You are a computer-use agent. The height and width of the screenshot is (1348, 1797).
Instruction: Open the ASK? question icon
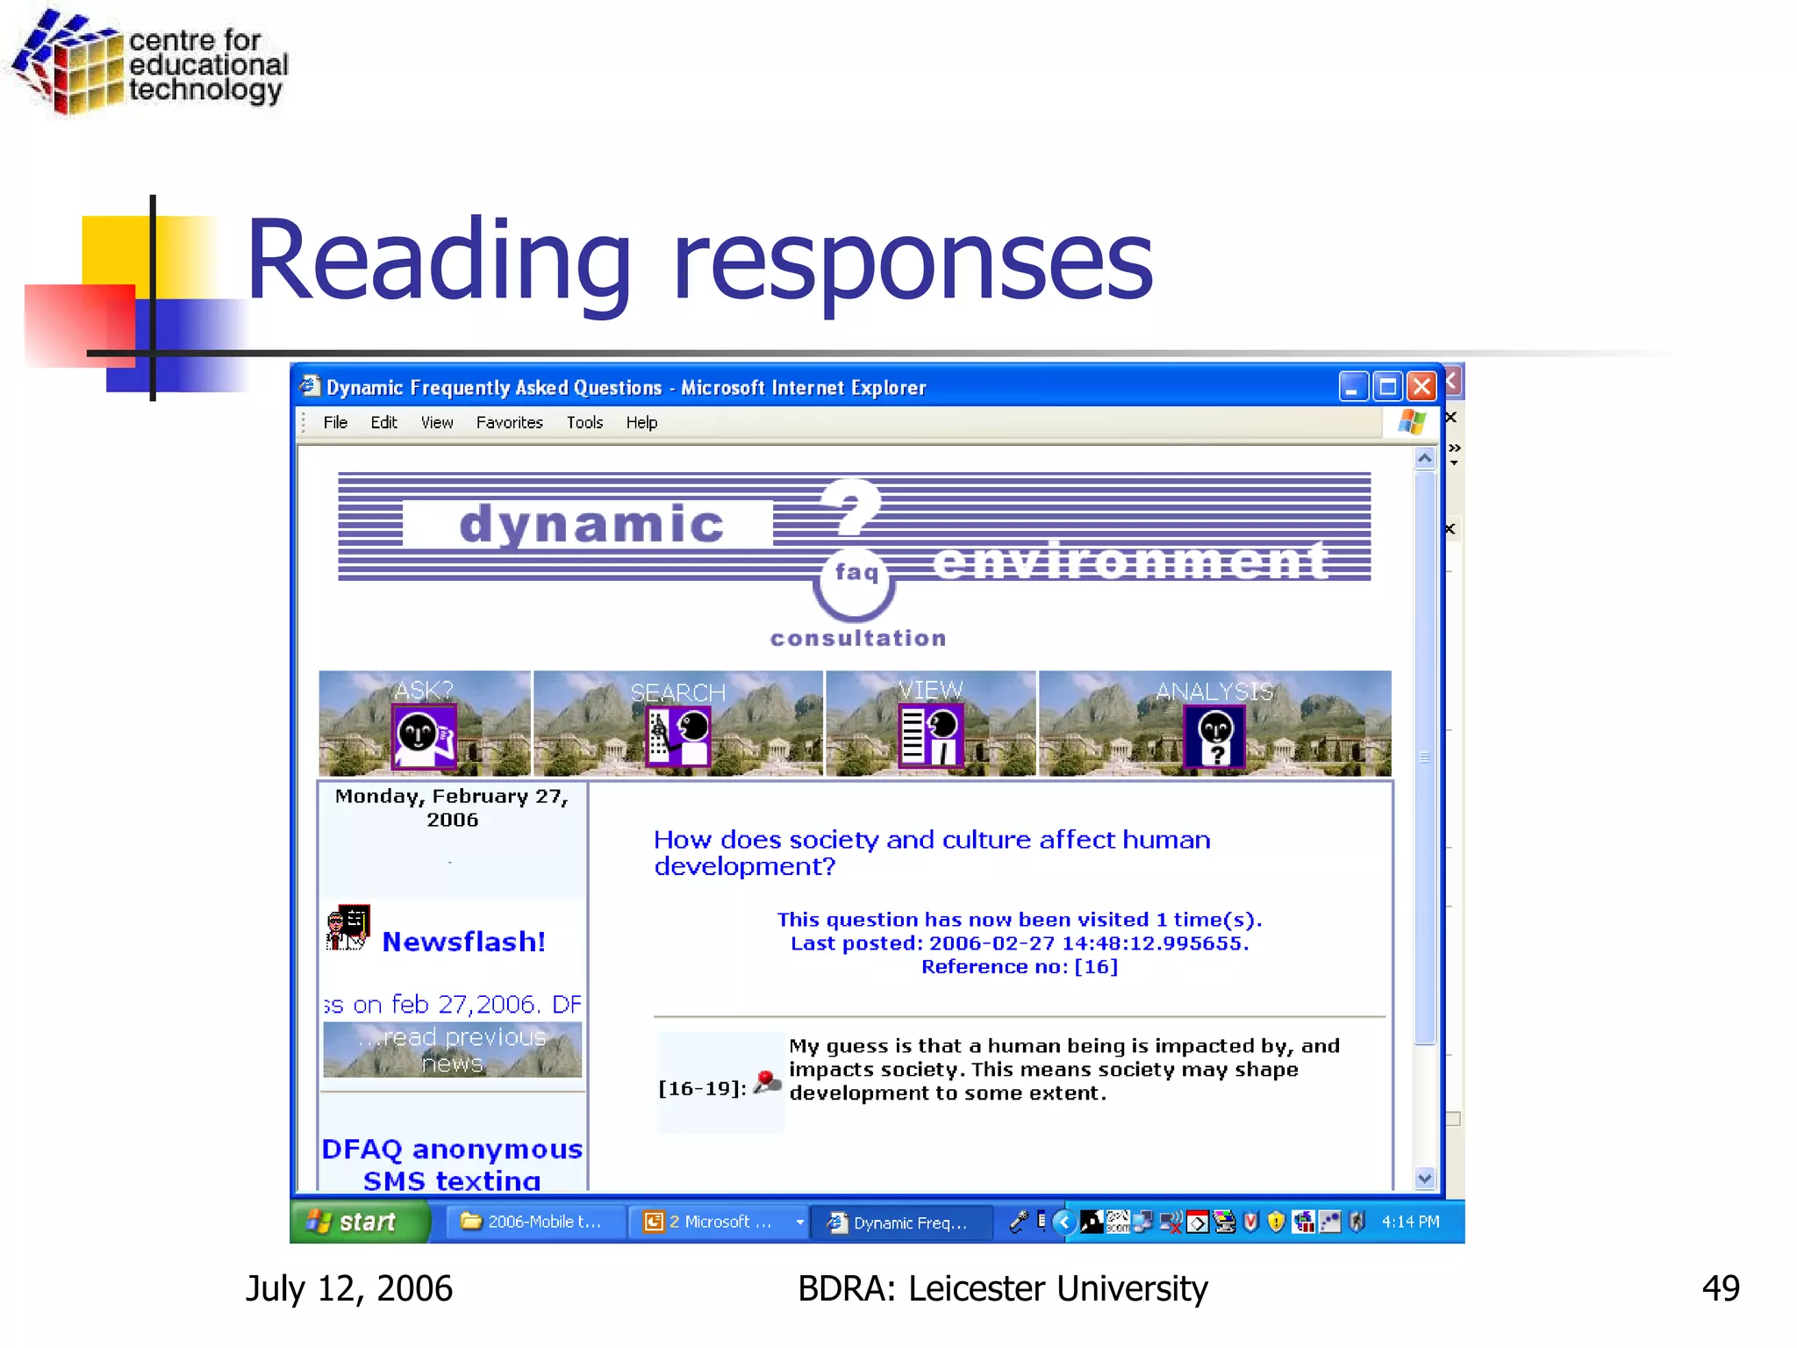click(x=424, y=736)
